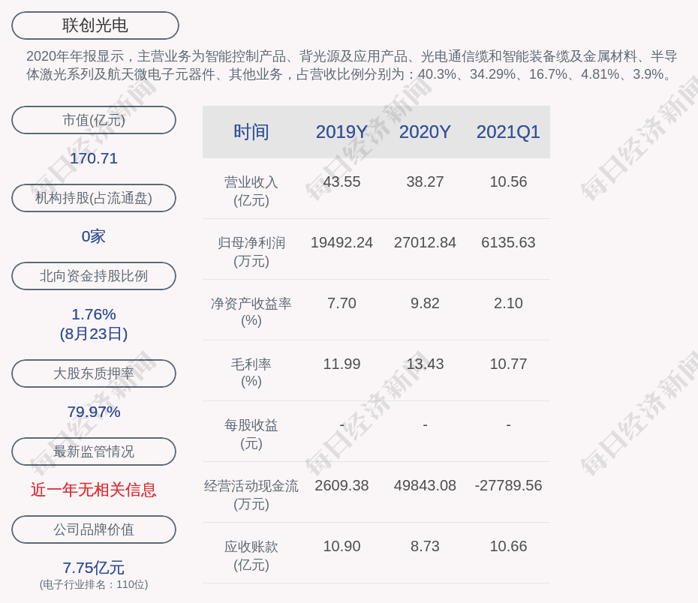Click the 2020 annual report summary paragraph
This screenshot has height=603, width=698.
(x=352, y=65)
